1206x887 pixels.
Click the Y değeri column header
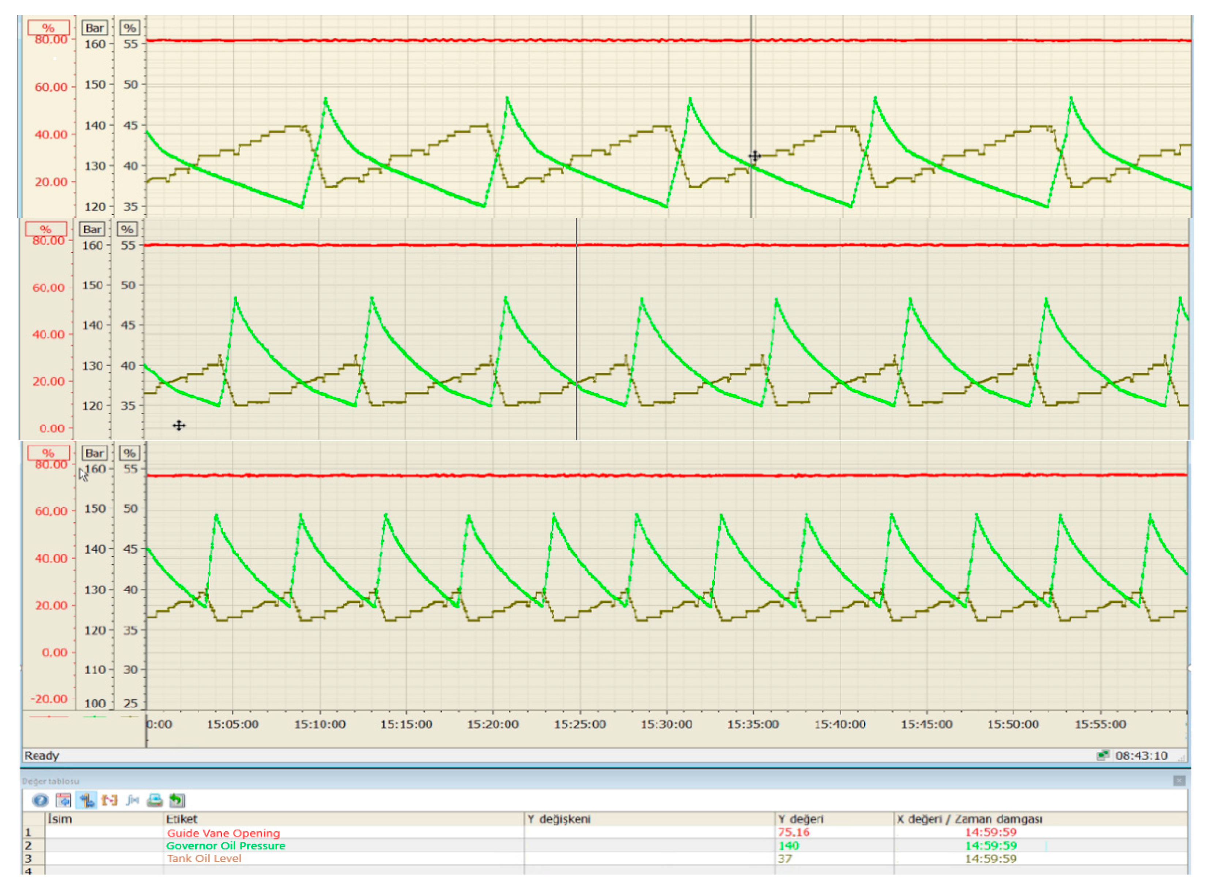pos(800,819)
